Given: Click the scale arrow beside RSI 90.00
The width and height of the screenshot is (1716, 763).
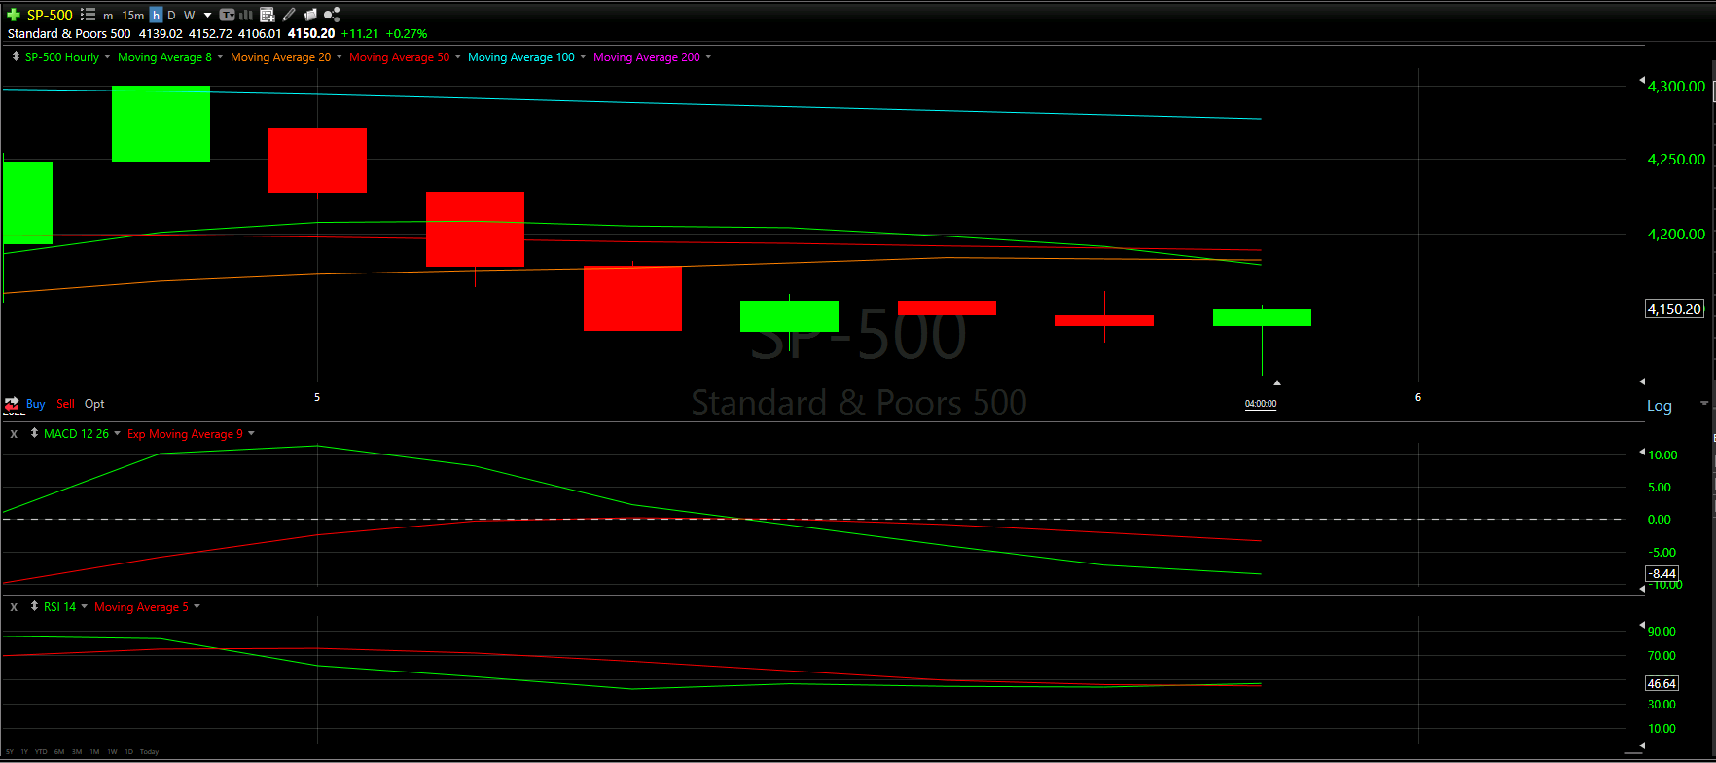Looking at the screenshot, I should (1642, 625).
